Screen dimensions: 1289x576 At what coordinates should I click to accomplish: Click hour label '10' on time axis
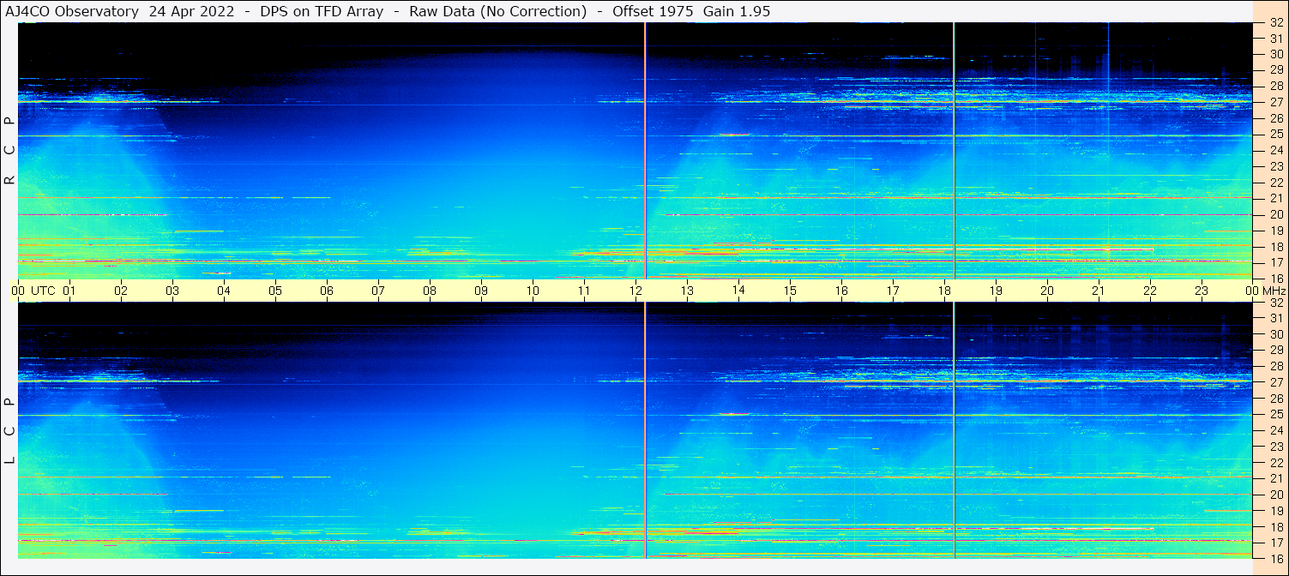533,291
